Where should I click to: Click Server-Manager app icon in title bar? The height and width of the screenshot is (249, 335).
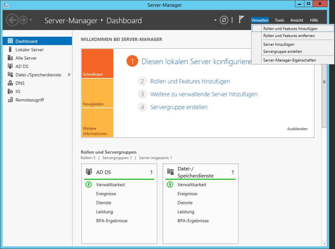6,5
